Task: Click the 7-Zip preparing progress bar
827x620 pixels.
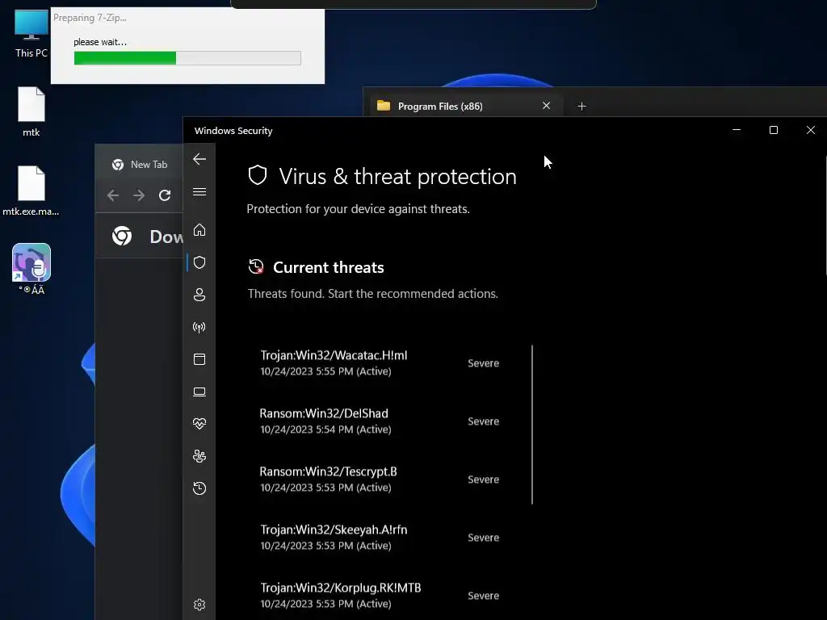Action: click(x=187, y=58)
